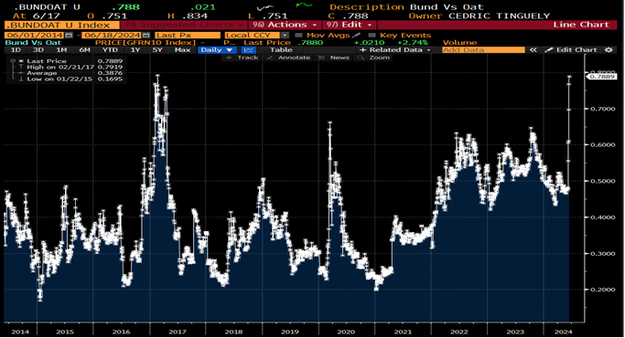
Task: Click the 2017 x-axis year label
Action: 178,332
